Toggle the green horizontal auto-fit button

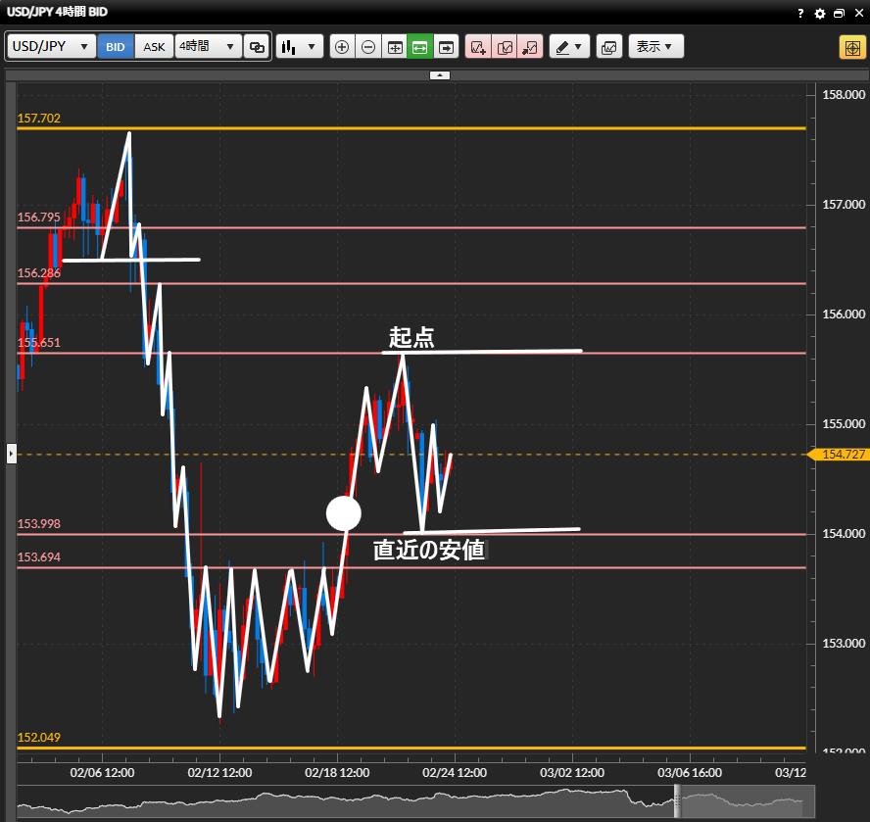click(x=420, y=47)
